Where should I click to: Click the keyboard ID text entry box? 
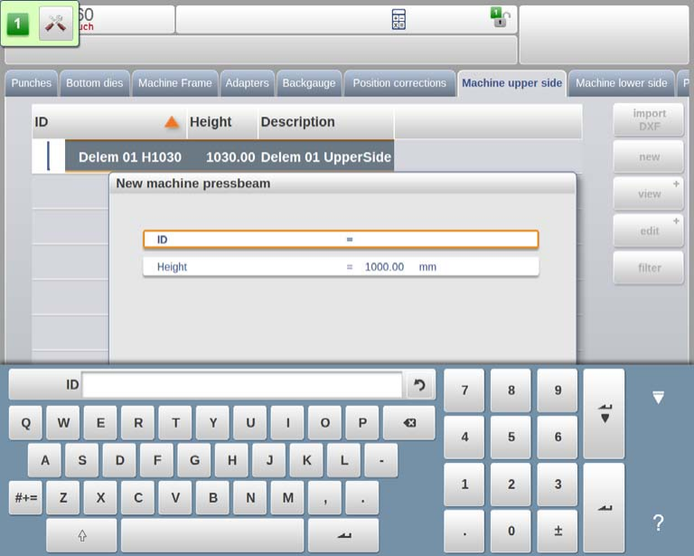pos(241,385)
